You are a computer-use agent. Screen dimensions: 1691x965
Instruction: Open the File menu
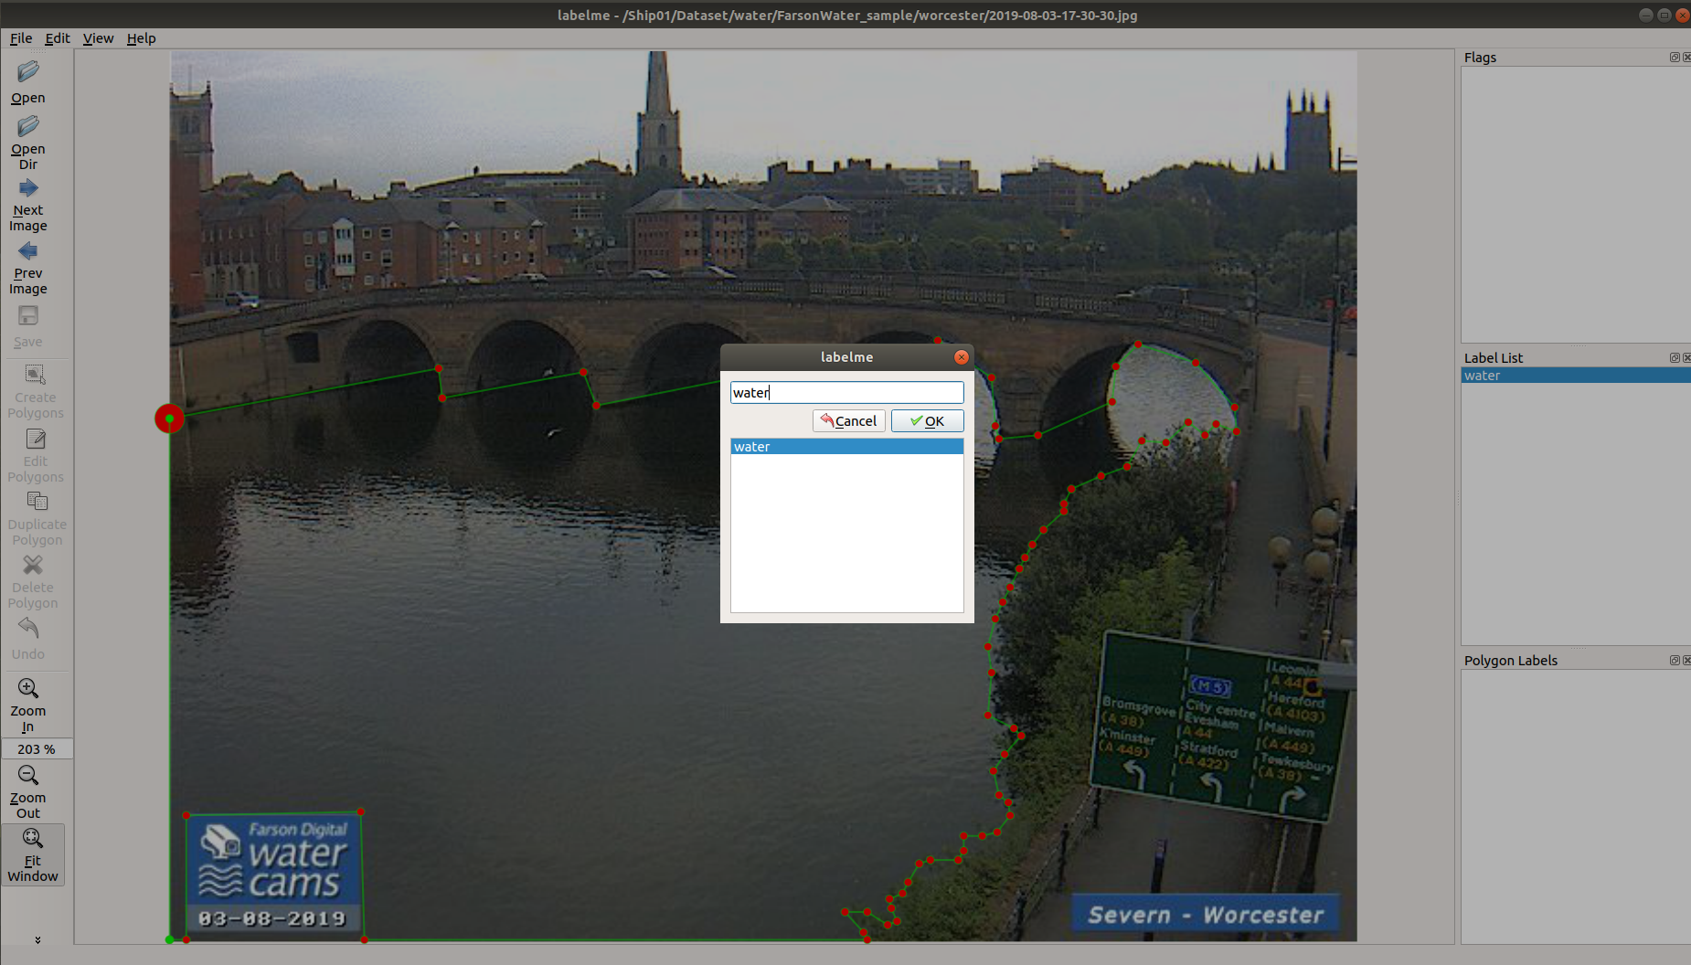pyautogui.click(x=21, y=38)
